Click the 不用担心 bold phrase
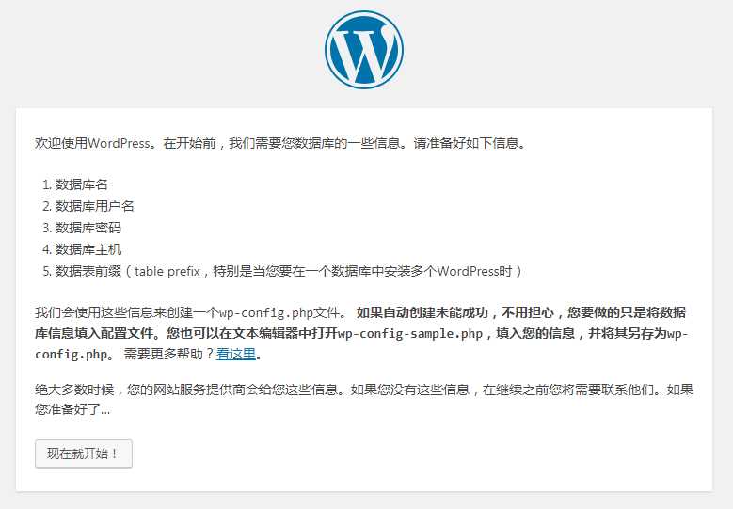Screen dimensions: 733x509 (528, 312)
